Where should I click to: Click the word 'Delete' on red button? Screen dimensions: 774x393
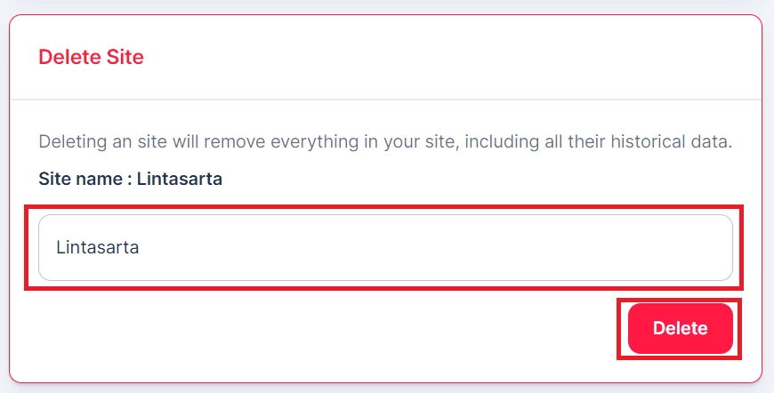pos(681,328)
